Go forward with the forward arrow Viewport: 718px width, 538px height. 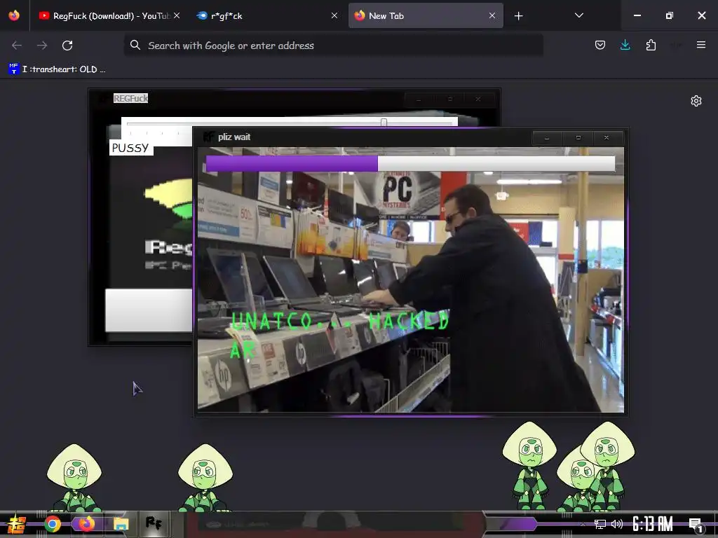tap(42, 46)
